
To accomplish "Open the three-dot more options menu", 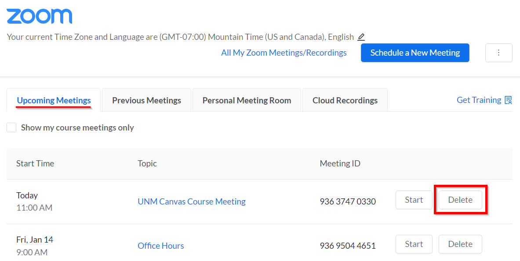I will [498, 53].
